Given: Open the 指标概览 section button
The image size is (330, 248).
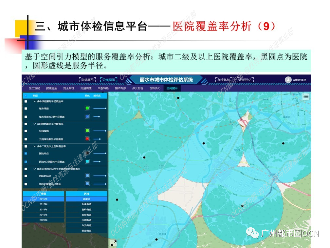Looking at the screenshot, I should 87,80.
